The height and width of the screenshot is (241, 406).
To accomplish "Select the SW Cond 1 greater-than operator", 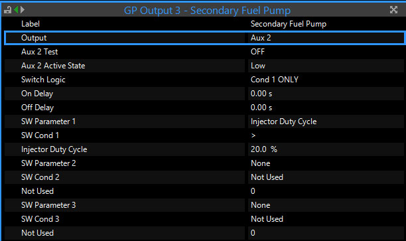I will (326, 135).
